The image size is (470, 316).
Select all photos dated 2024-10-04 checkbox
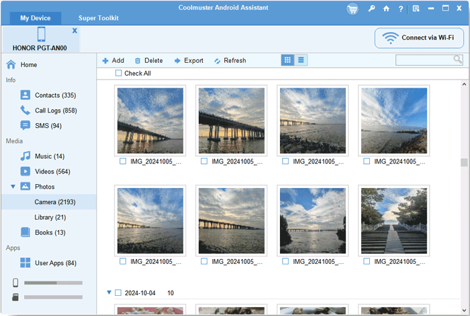click(118, 293)
